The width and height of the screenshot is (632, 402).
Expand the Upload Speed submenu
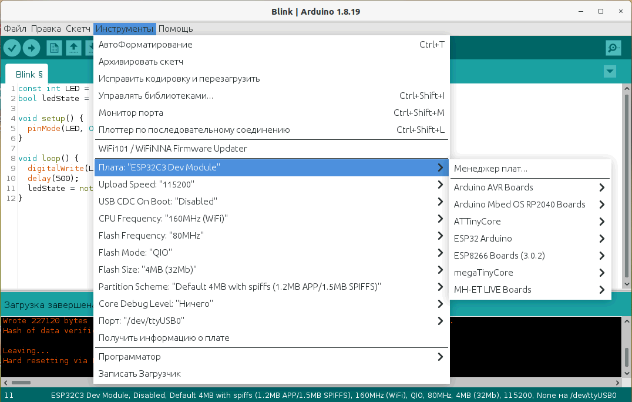tap(272, 185)
